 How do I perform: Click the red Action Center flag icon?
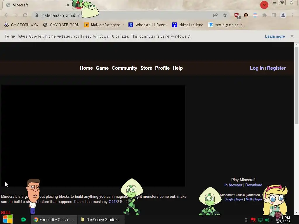pos(253,220)
